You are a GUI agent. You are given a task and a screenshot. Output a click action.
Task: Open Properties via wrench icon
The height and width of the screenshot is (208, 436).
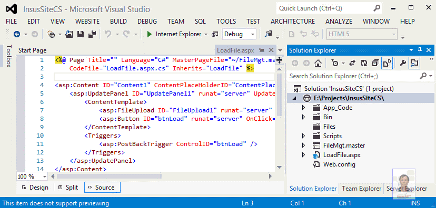[x=403, y=63]
